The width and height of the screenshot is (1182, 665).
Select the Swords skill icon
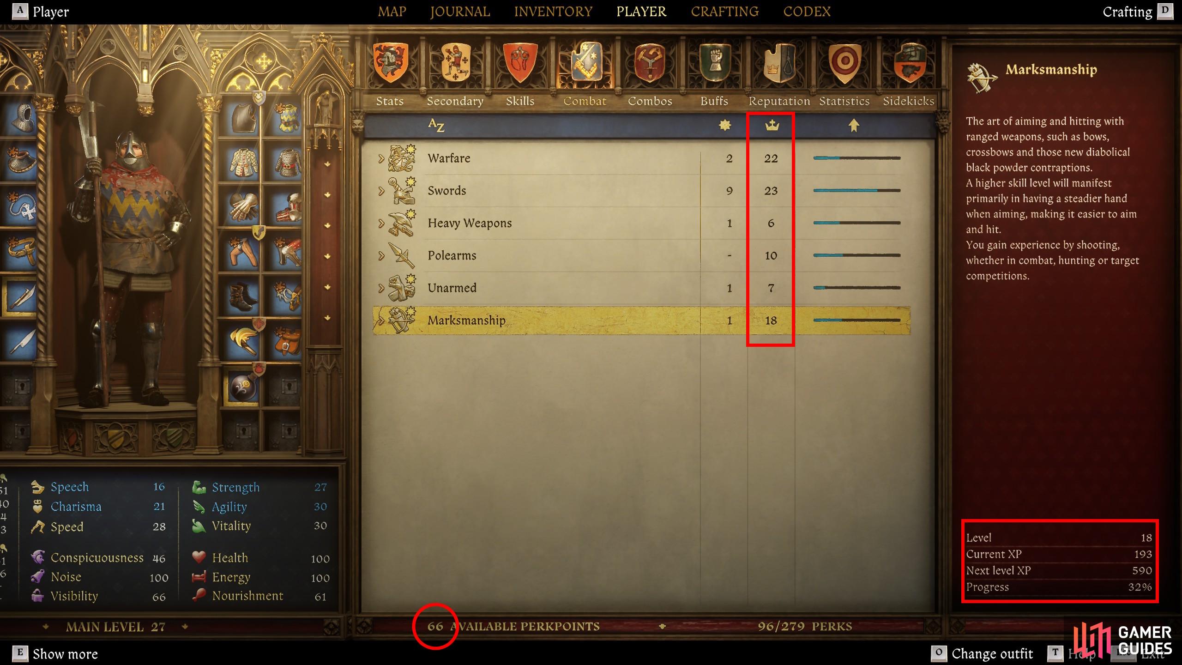pyautogui.click(x=401, y=190)
